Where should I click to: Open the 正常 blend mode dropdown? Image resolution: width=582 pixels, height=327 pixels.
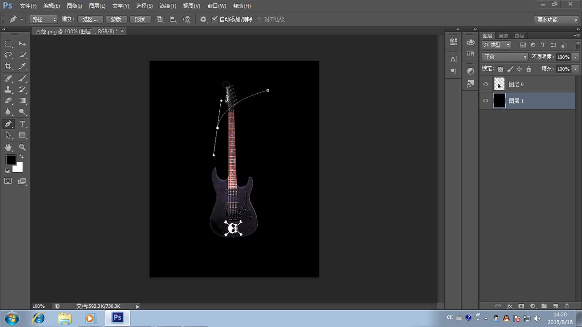504,57
